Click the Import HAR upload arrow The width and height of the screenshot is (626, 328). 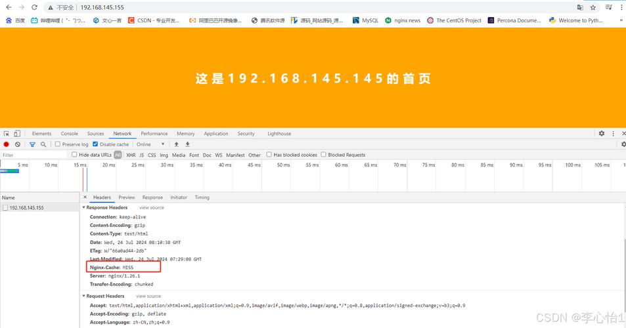(176, 144)
